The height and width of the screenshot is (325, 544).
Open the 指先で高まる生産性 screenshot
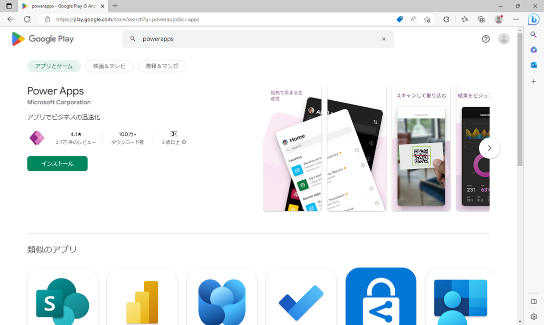click(x=292, y=148)
